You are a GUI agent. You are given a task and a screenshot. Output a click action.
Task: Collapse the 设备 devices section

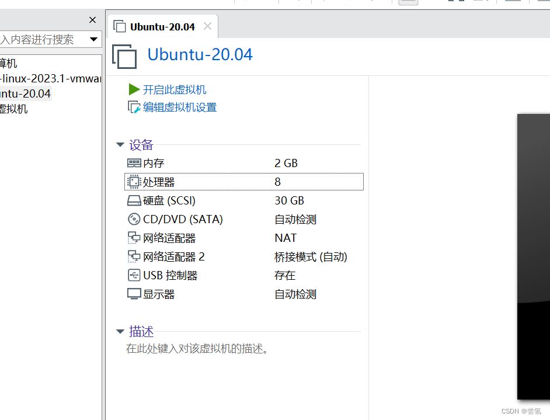click(120, 145)
